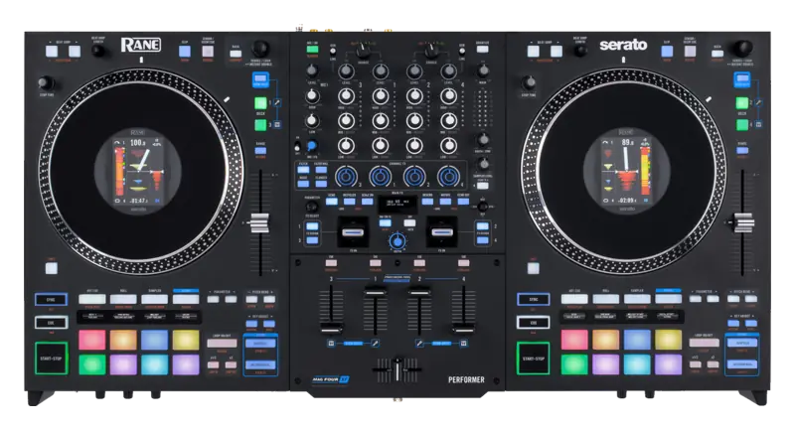
Task: Hit the left deck Range button
Action: pos(260,150)
